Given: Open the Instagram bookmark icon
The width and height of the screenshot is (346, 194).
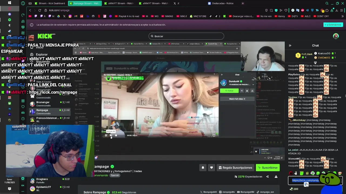Looking at the screenshot, I should (x=70, y=16).
